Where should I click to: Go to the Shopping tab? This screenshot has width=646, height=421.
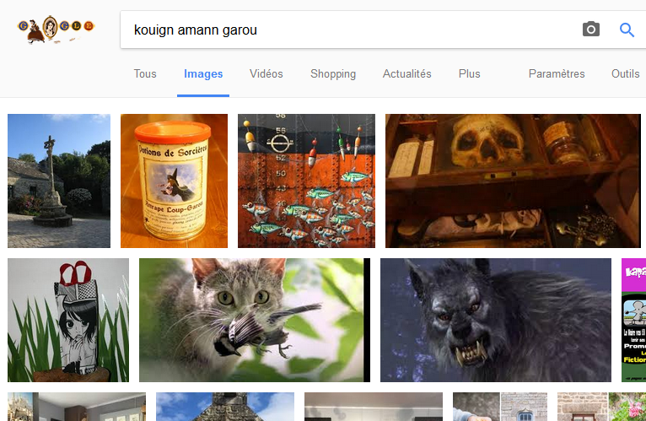pyautogui.click(x=333, y=73)
